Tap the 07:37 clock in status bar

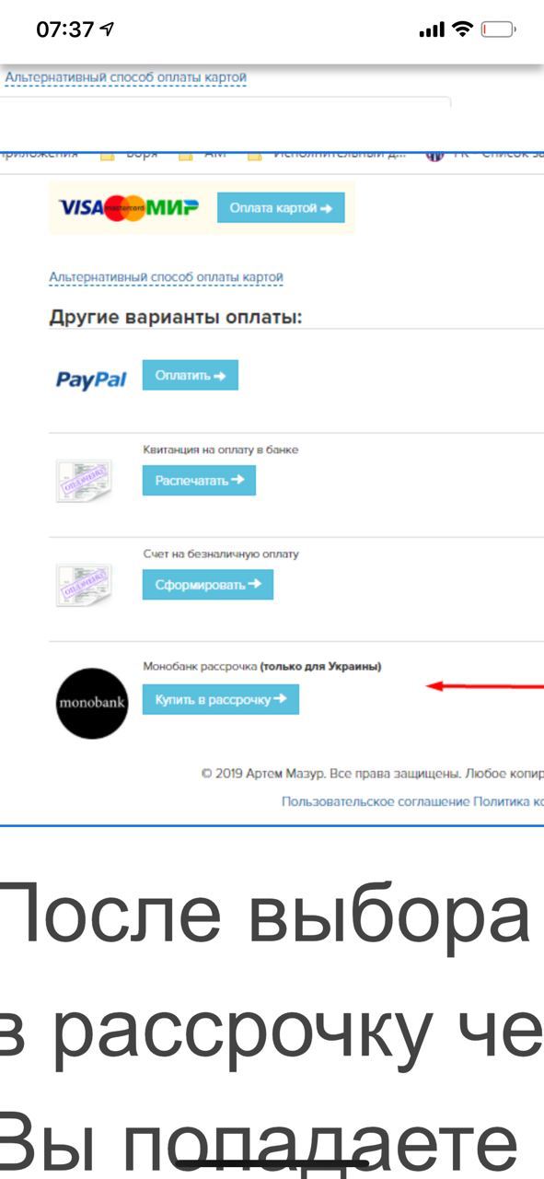[x=65, y=29]
